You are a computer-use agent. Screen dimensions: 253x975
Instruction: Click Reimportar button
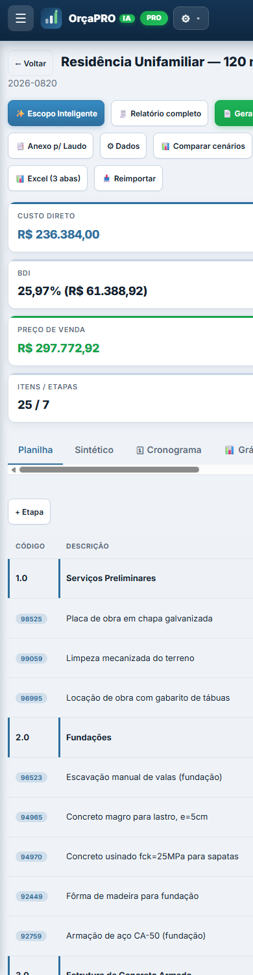pyautogui.click(x=128, y=178)
